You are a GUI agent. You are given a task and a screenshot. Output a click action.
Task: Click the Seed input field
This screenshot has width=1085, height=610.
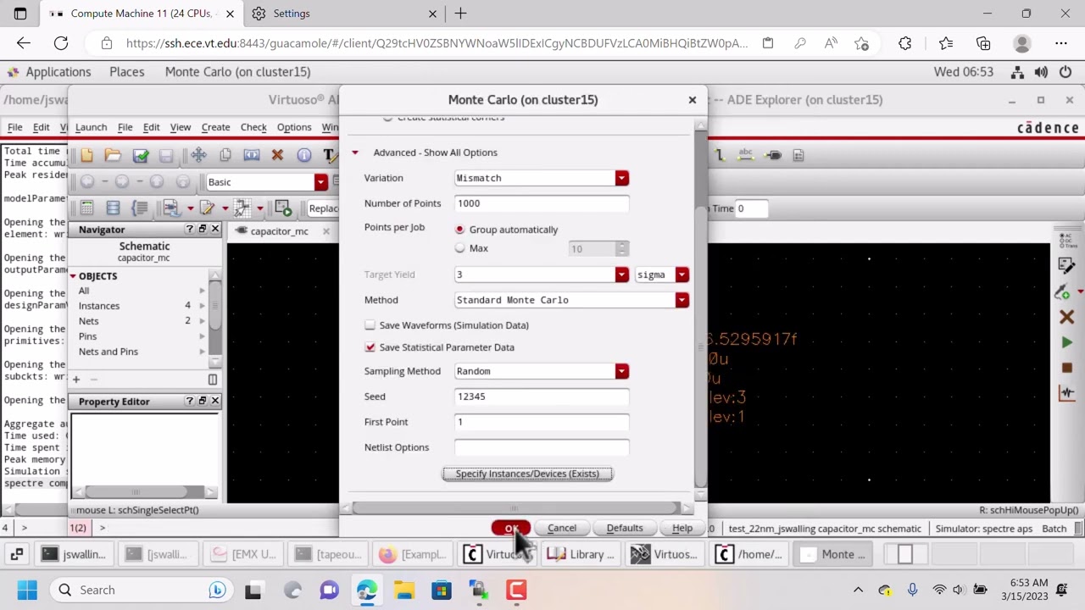(542, 396)
